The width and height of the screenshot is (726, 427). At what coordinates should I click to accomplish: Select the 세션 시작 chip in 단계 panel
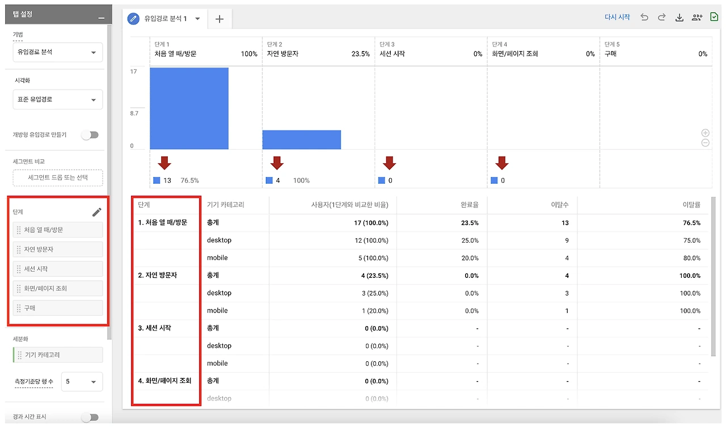pos(58,269)
